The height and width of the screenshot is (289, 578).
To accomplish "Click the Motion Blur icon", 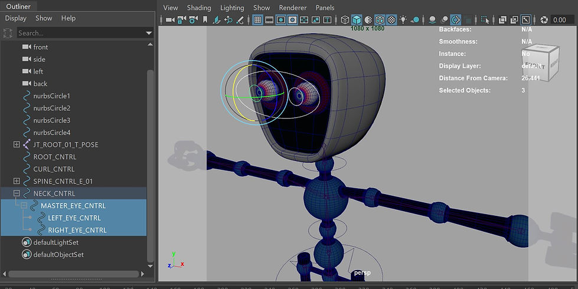I will click(444, 20).
